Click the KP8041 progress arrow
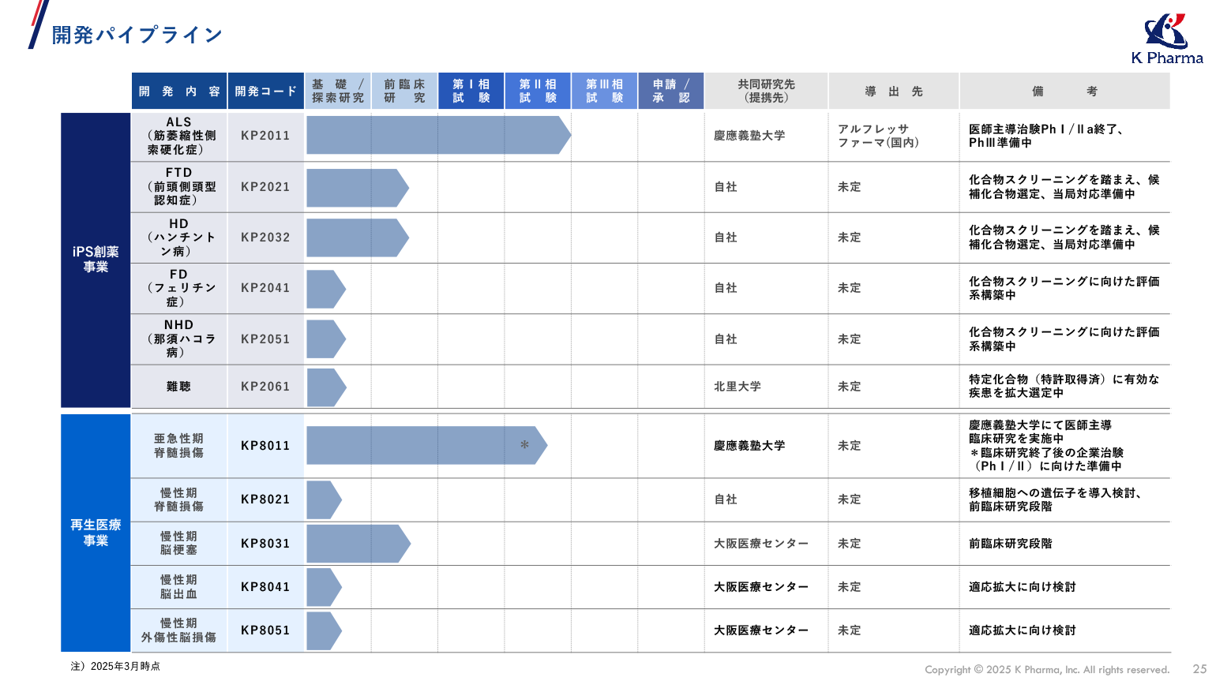 coord(324,587)
